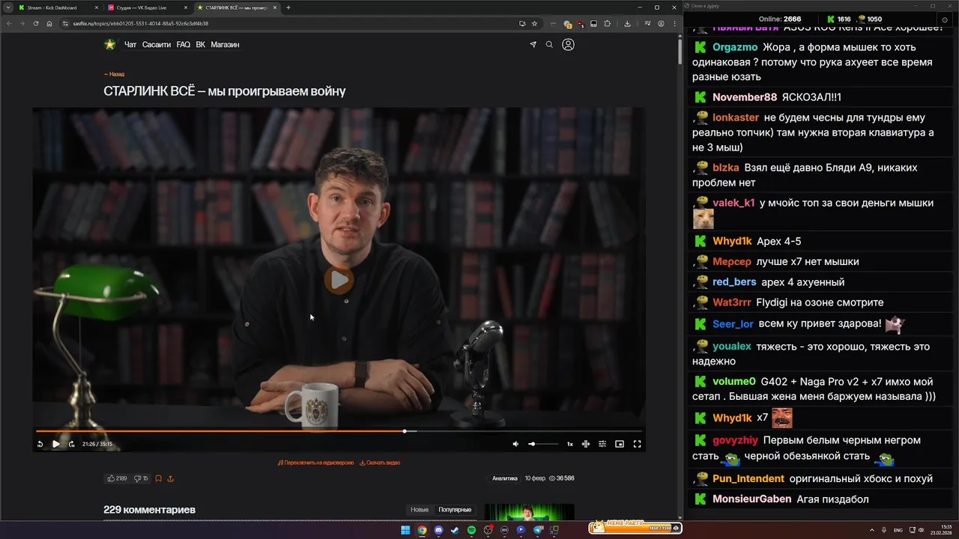Open a new browser tab with the plus button
Image resolution: width=959 pixels, height=539 pixels.
click(x=288, y=7)
